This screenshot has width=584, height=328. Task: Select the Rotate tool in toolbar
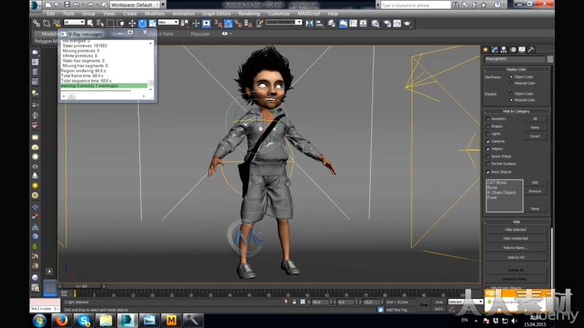[142, 23]
